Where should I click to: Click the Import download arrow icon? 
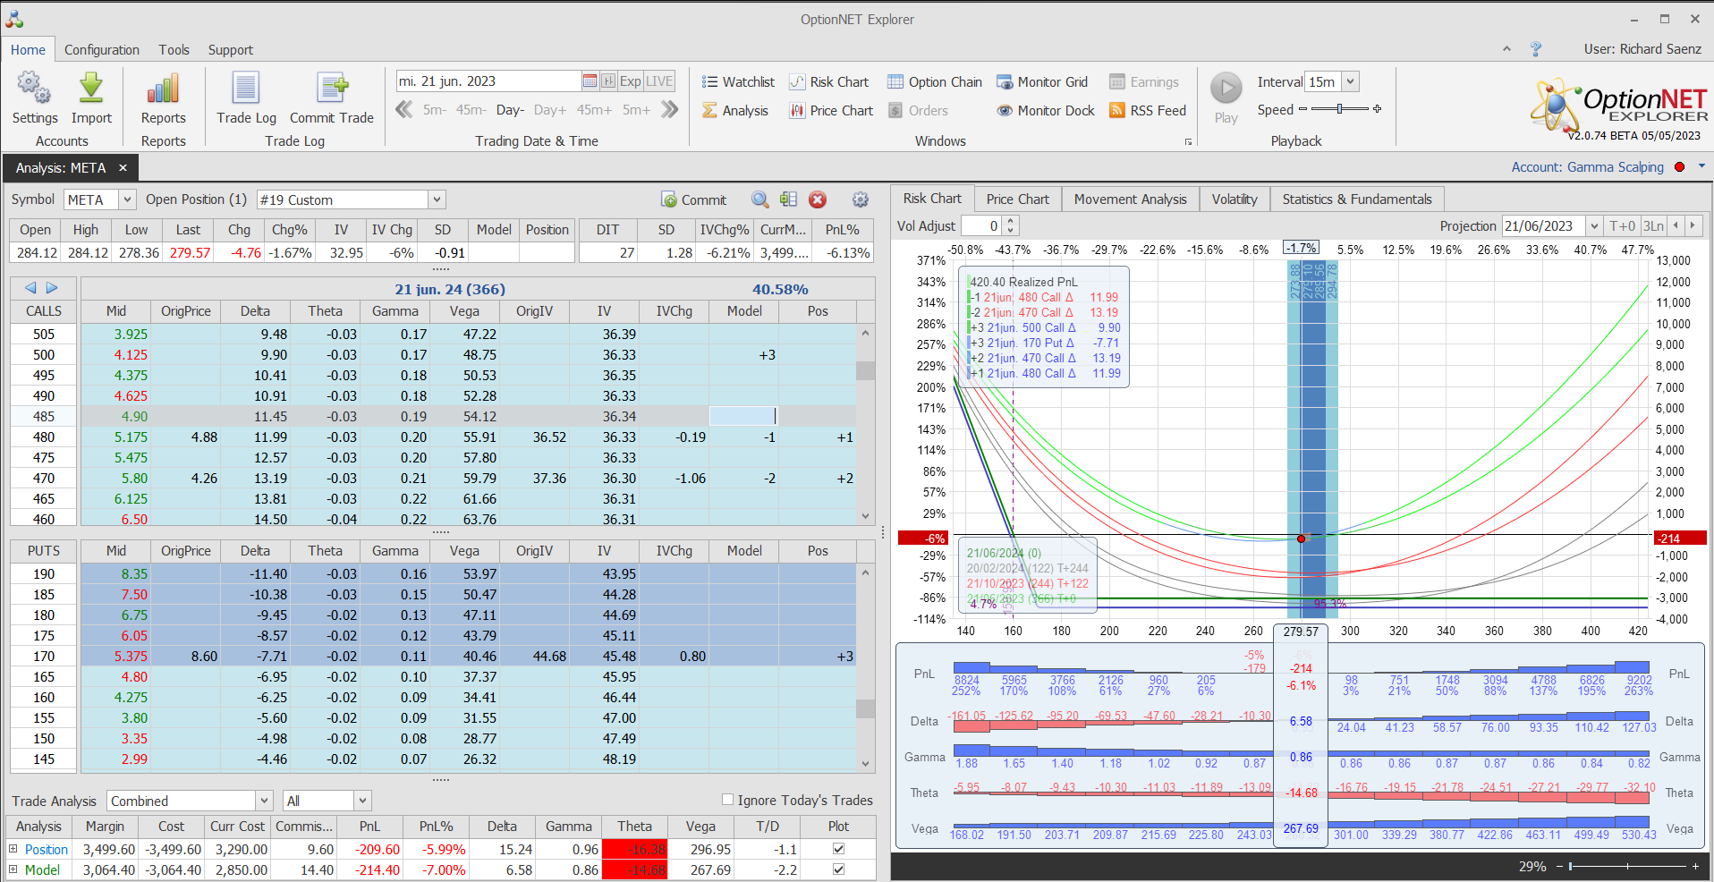pos(91,89)
